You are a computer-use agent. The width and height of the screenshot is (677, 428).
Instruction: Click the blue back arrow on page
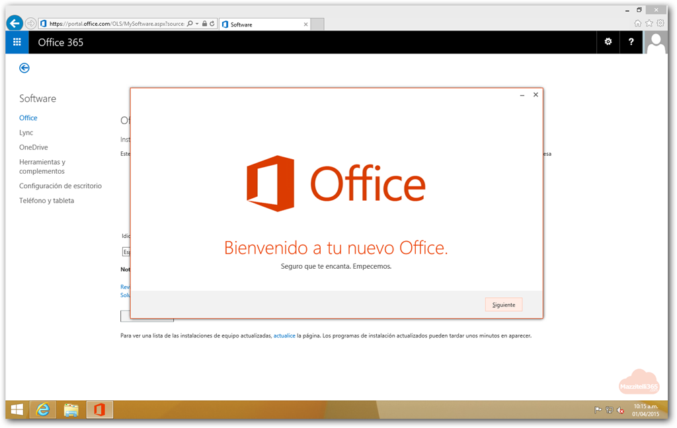coord(24,68)
